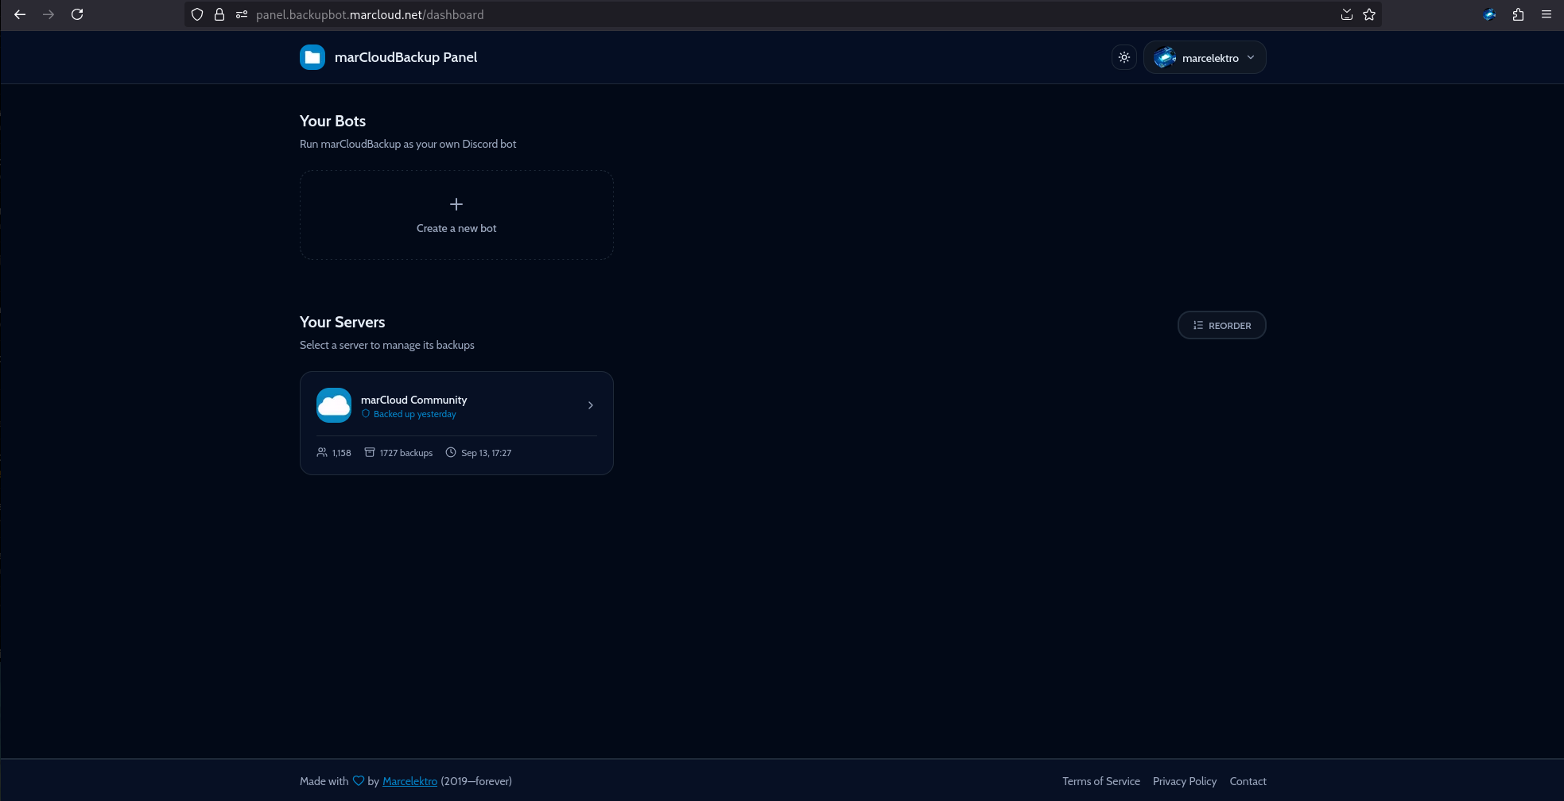Open the Privacy Policy page

(1185, 781)
